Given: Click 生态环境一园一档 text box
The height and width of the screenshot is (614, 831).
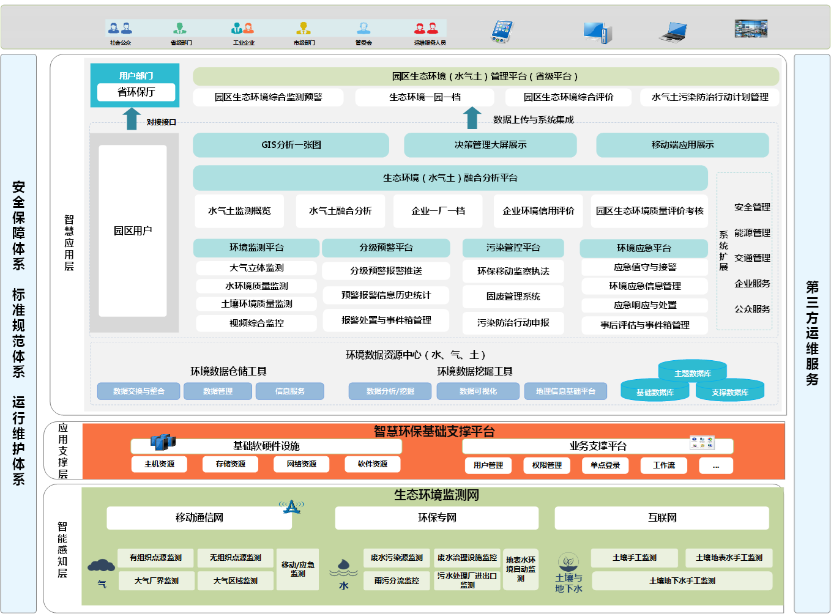Looking at the screenshot, I should tap(425, 97).
